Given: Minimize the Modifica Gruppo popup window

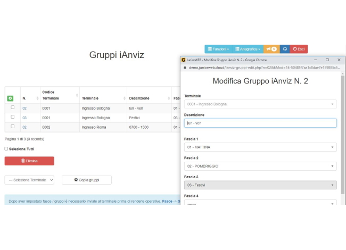Looking at the screenshot, I should pos(315,60).
